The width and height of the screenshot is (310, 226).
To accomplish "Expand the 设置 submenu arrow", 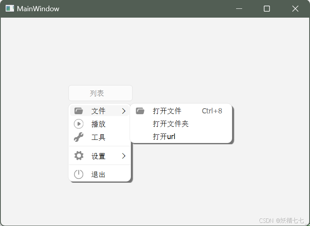I will (124, 156).
